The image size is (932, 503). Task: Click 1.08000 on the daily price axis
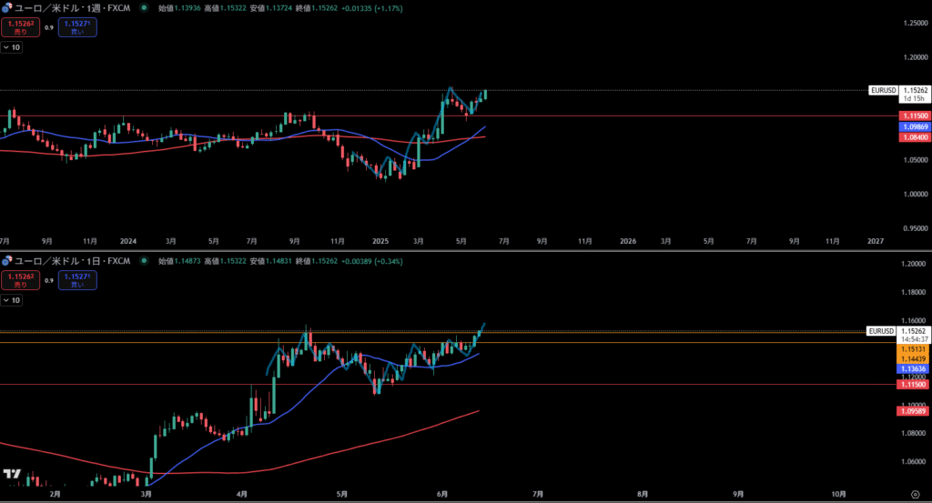pos(914,433)
